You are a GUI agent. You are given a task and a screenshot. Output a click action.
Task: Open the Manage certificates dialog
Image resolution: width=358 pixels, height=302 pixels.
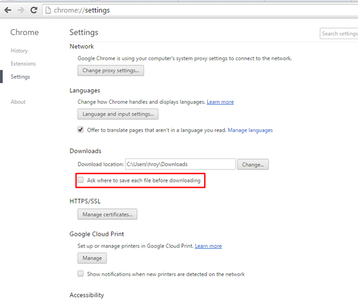[107, 215]
